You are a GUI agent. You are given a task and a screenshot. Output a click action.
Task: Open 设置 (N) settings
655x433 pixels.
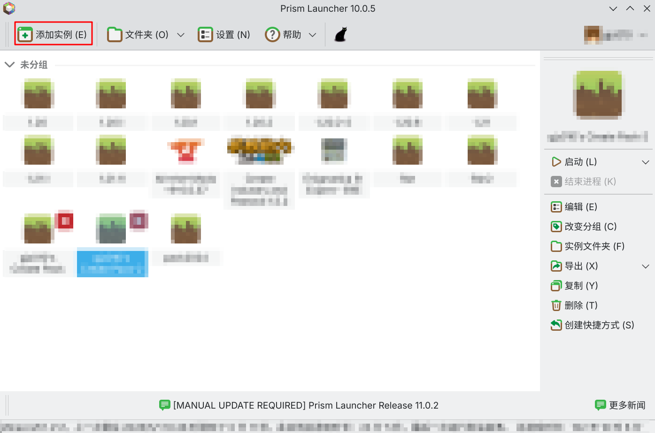224,35
